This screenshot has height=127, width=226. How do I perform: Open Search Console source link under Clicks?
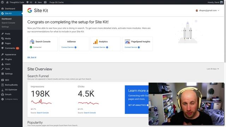(x=90, y=113)
